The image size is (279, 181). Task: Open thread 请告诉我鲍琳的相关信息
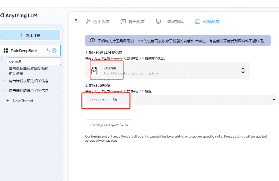(x=29, y=91)
